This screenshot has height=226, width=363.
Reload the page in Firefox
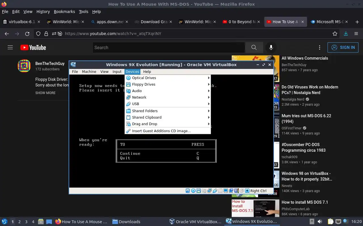coord(27,34)
